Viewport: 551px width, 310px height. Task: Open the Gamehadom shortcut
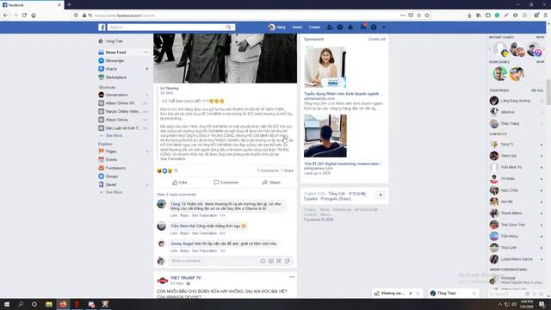coord(113,95)
